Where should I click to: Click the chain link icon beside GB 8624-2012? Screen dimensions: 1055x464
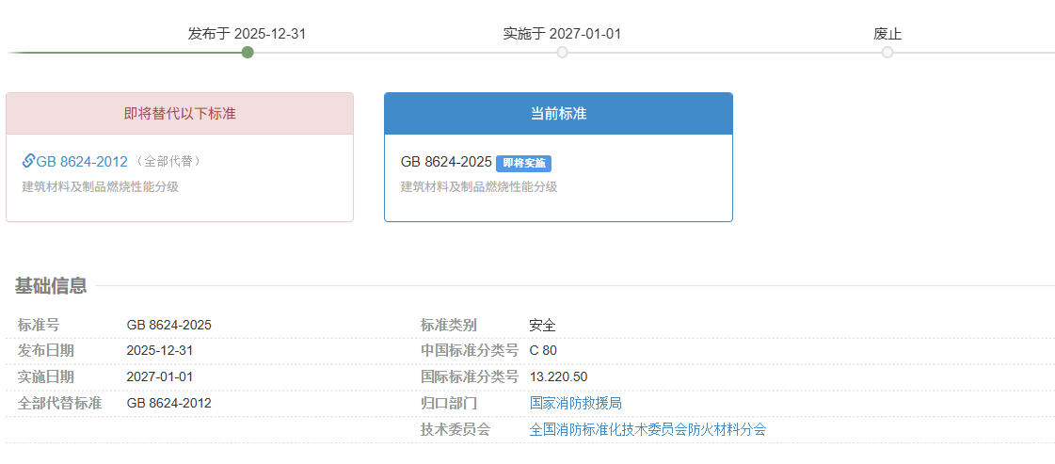28,161
